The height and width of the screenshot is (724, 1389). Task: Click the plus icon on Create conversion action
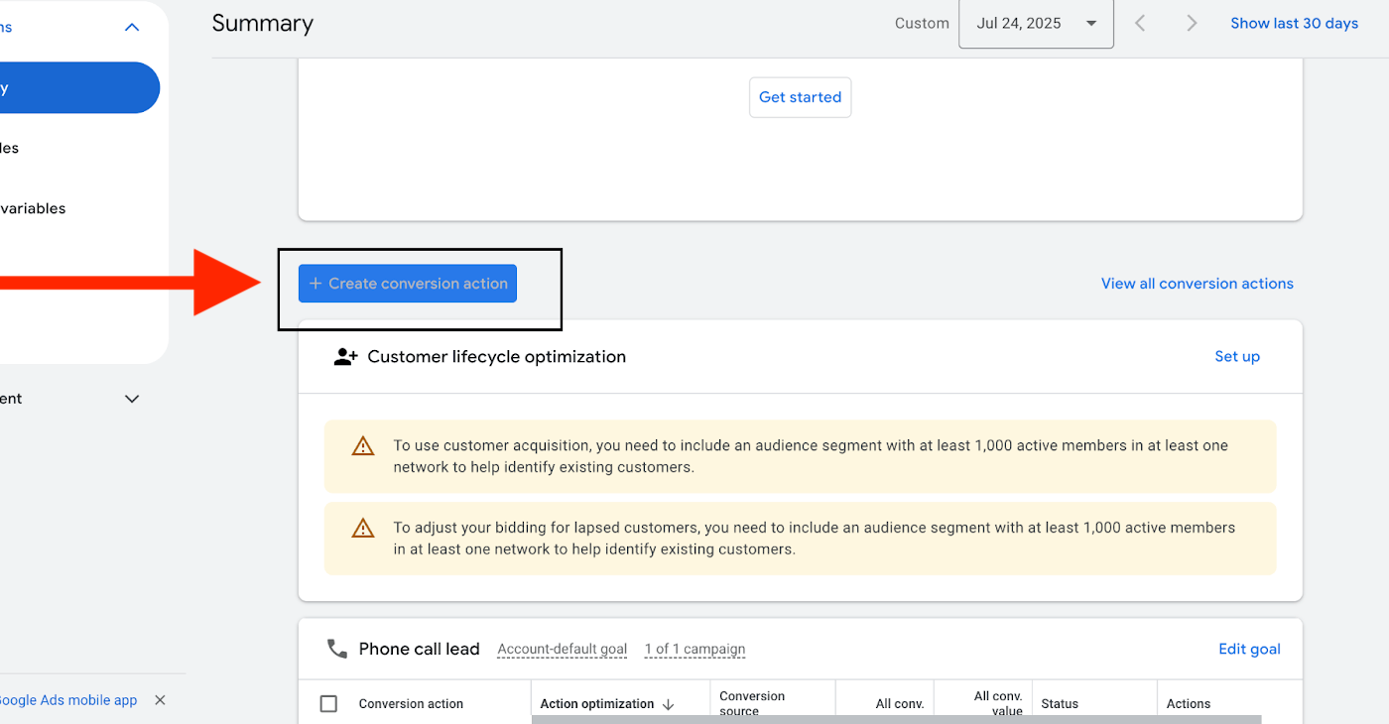point(316,283)
